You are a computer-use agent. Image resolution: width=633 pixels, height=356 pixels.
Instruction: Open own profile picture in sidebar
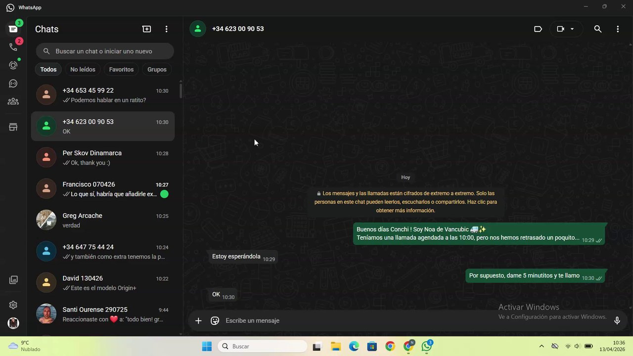coord(13,323)
